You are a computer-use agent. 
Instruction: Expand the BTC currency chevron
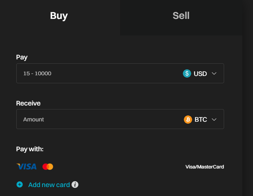tap(214, 119)
